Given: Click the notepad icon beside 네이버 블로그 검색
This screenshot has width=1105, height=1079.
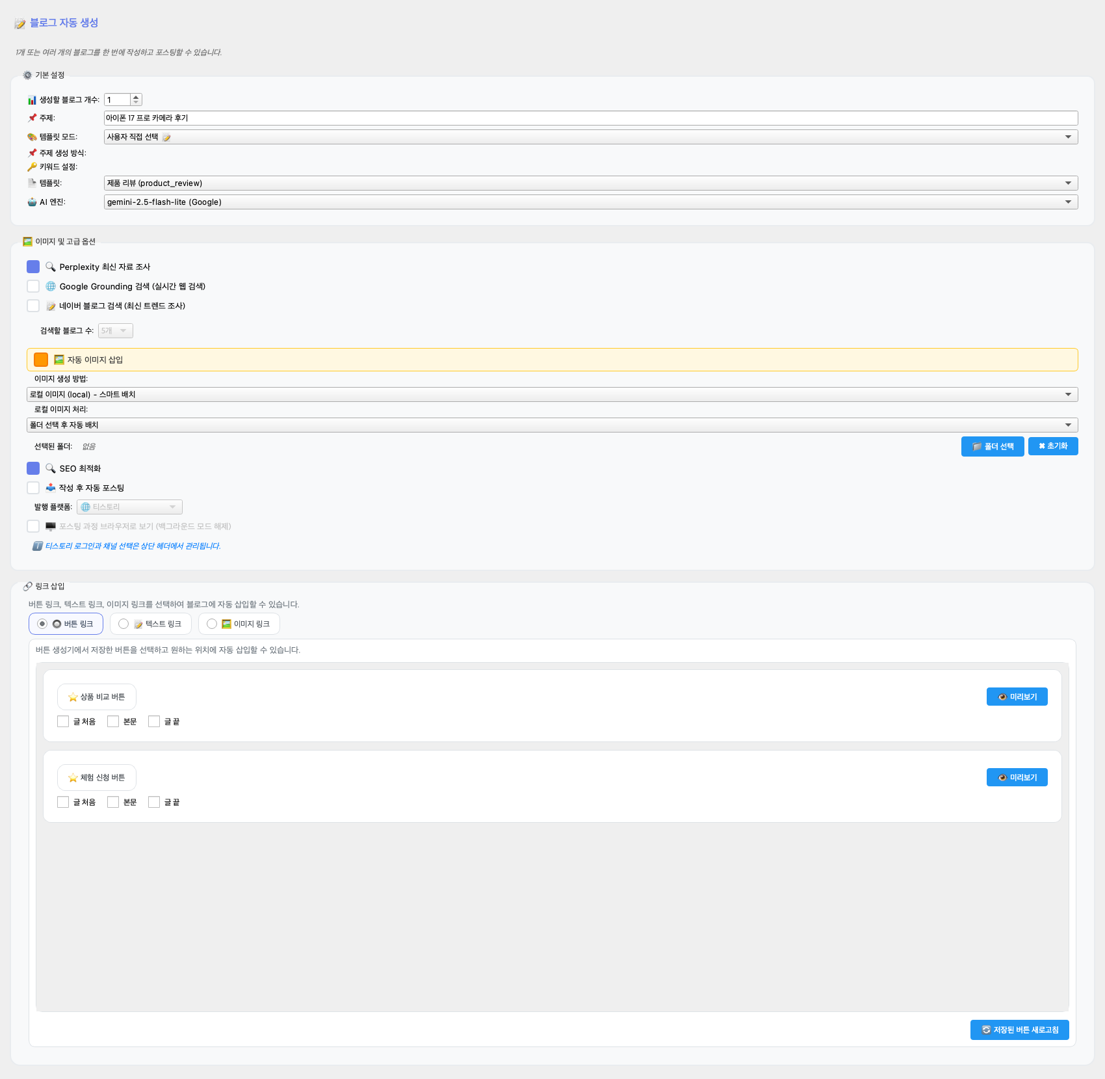Looking at the screenshot, I should click(51, 306).
